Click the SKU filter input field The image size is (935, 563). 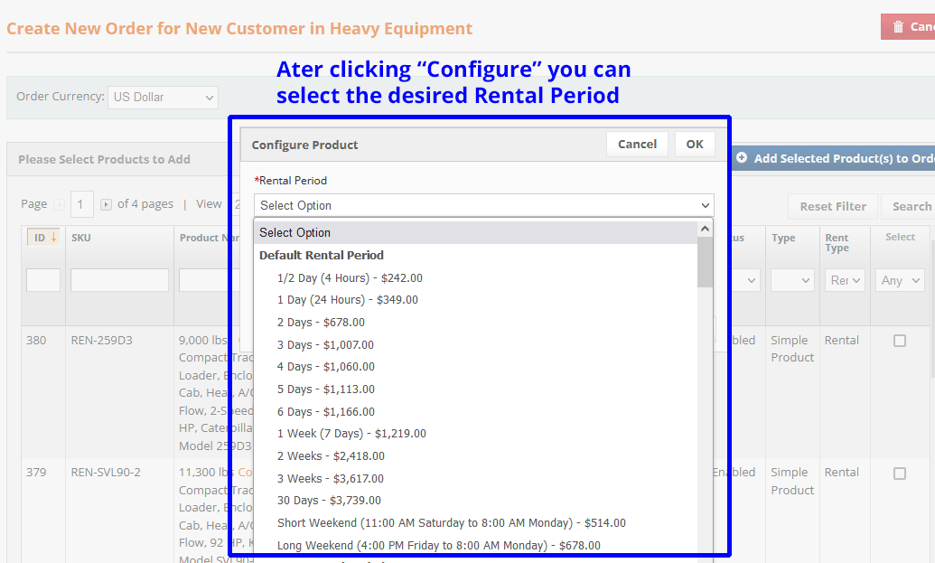click(x=119, y=280)
